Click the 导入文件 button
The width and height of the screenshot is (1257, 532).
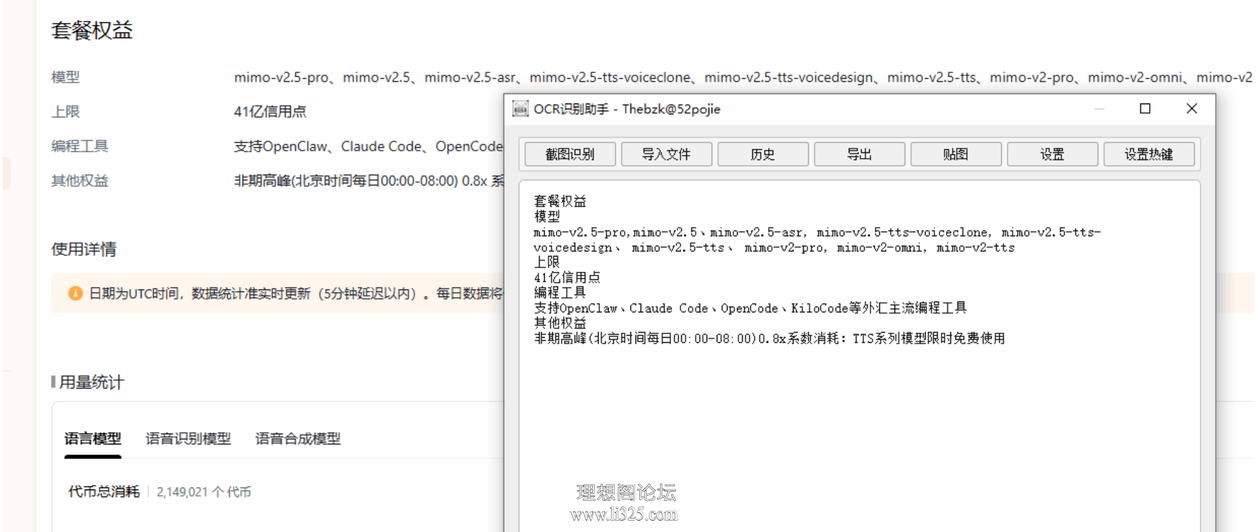point(667,154)
